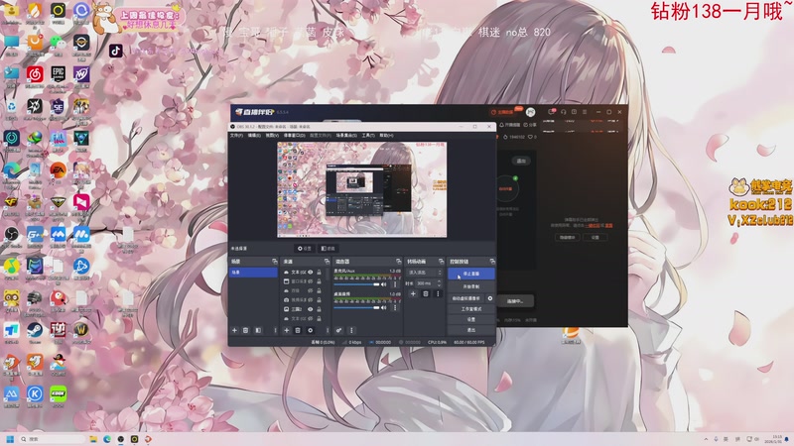Toggle visibility of image source row
Viewport: 794px width, 446px height.
311,309
